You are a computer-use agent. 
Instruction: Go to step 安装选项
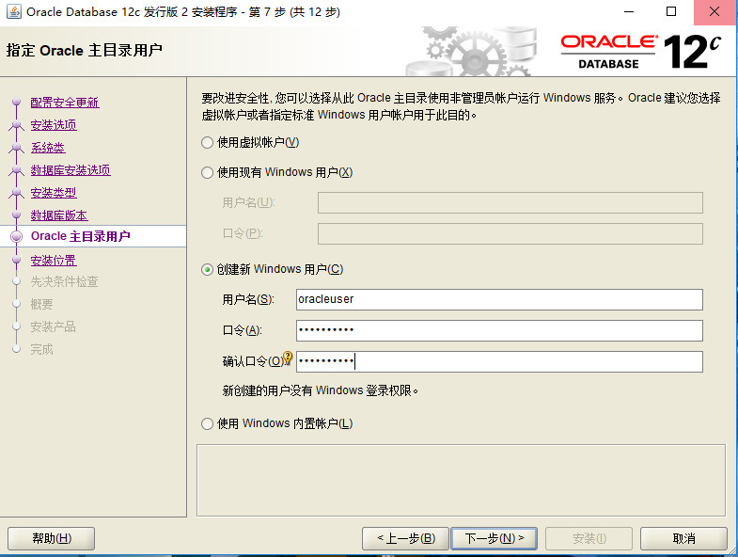54,125
